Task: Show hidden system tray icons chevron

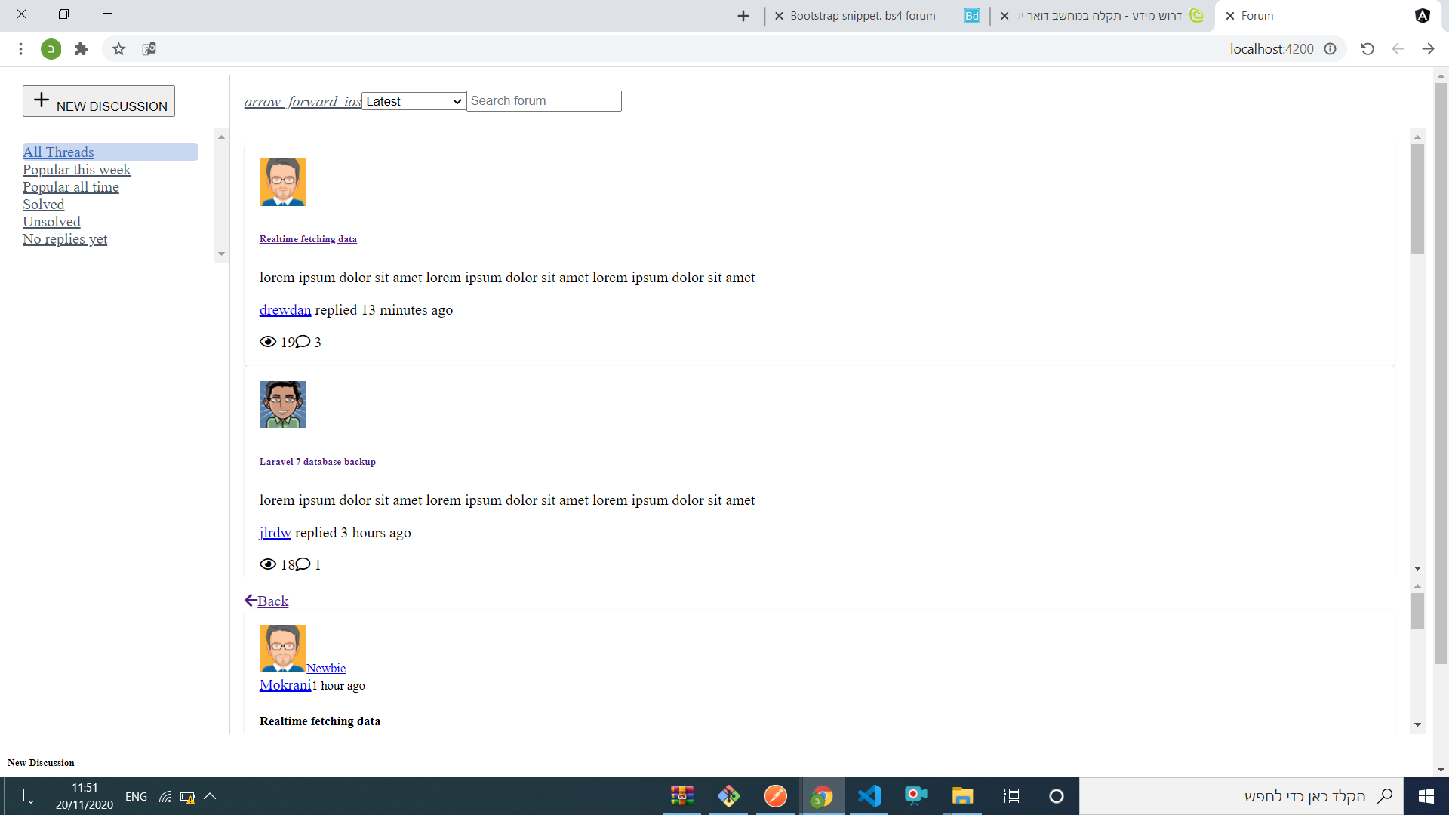Action: point(210,796)
